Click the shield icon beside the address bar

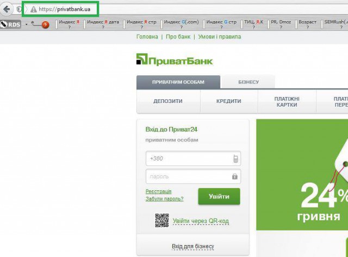coord(20,9)
